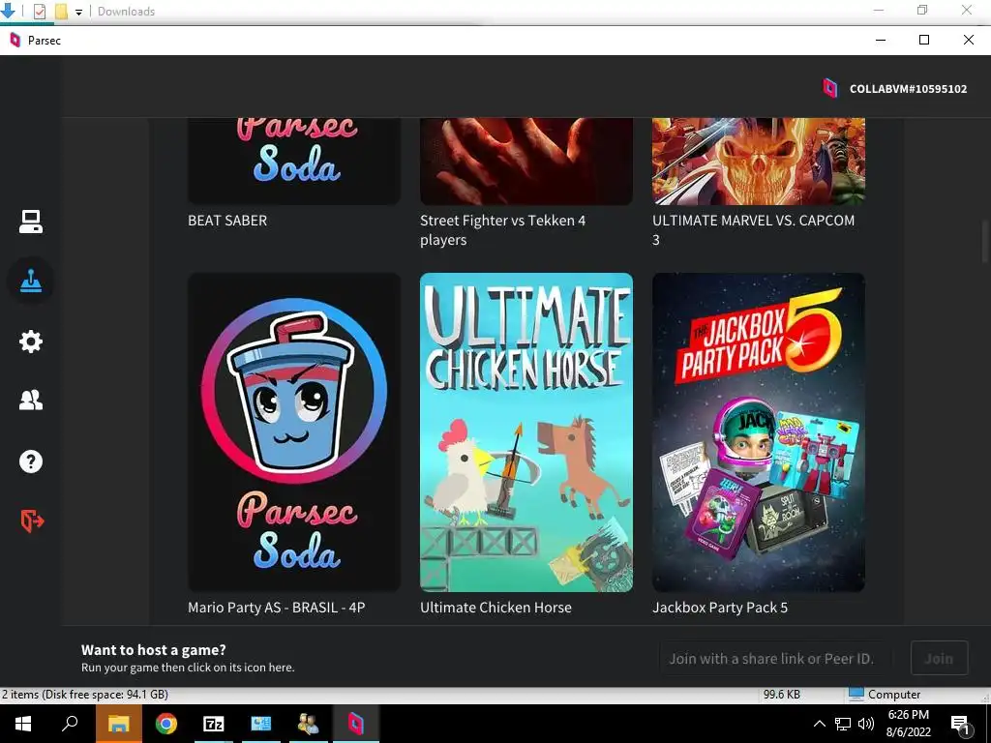Viewport: 991px width, 743px height.
Task: Open the Ultimate Chicken Horse game cover
Action: coord(526,432)
